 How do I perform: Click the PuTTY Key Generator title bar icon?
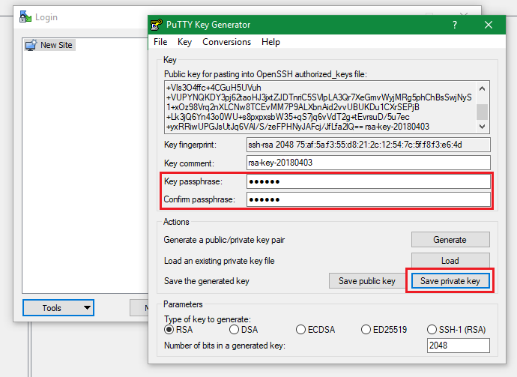157,25
